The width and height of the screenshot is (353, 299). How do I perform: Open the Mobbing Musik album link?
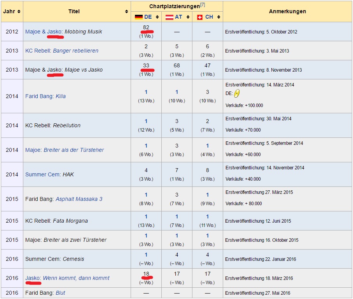tap(83, 32)
